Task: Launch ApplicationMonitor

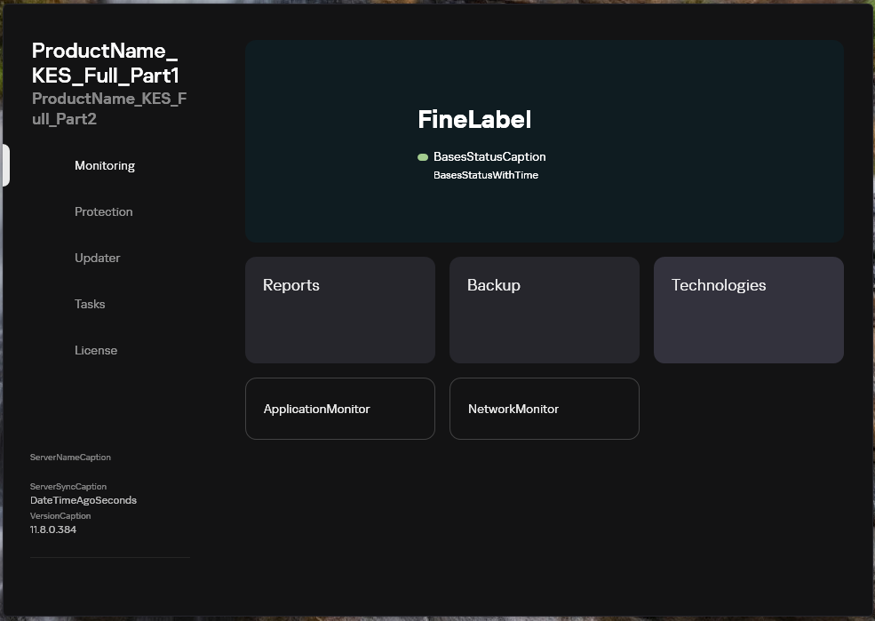Action: coord(340,409)
